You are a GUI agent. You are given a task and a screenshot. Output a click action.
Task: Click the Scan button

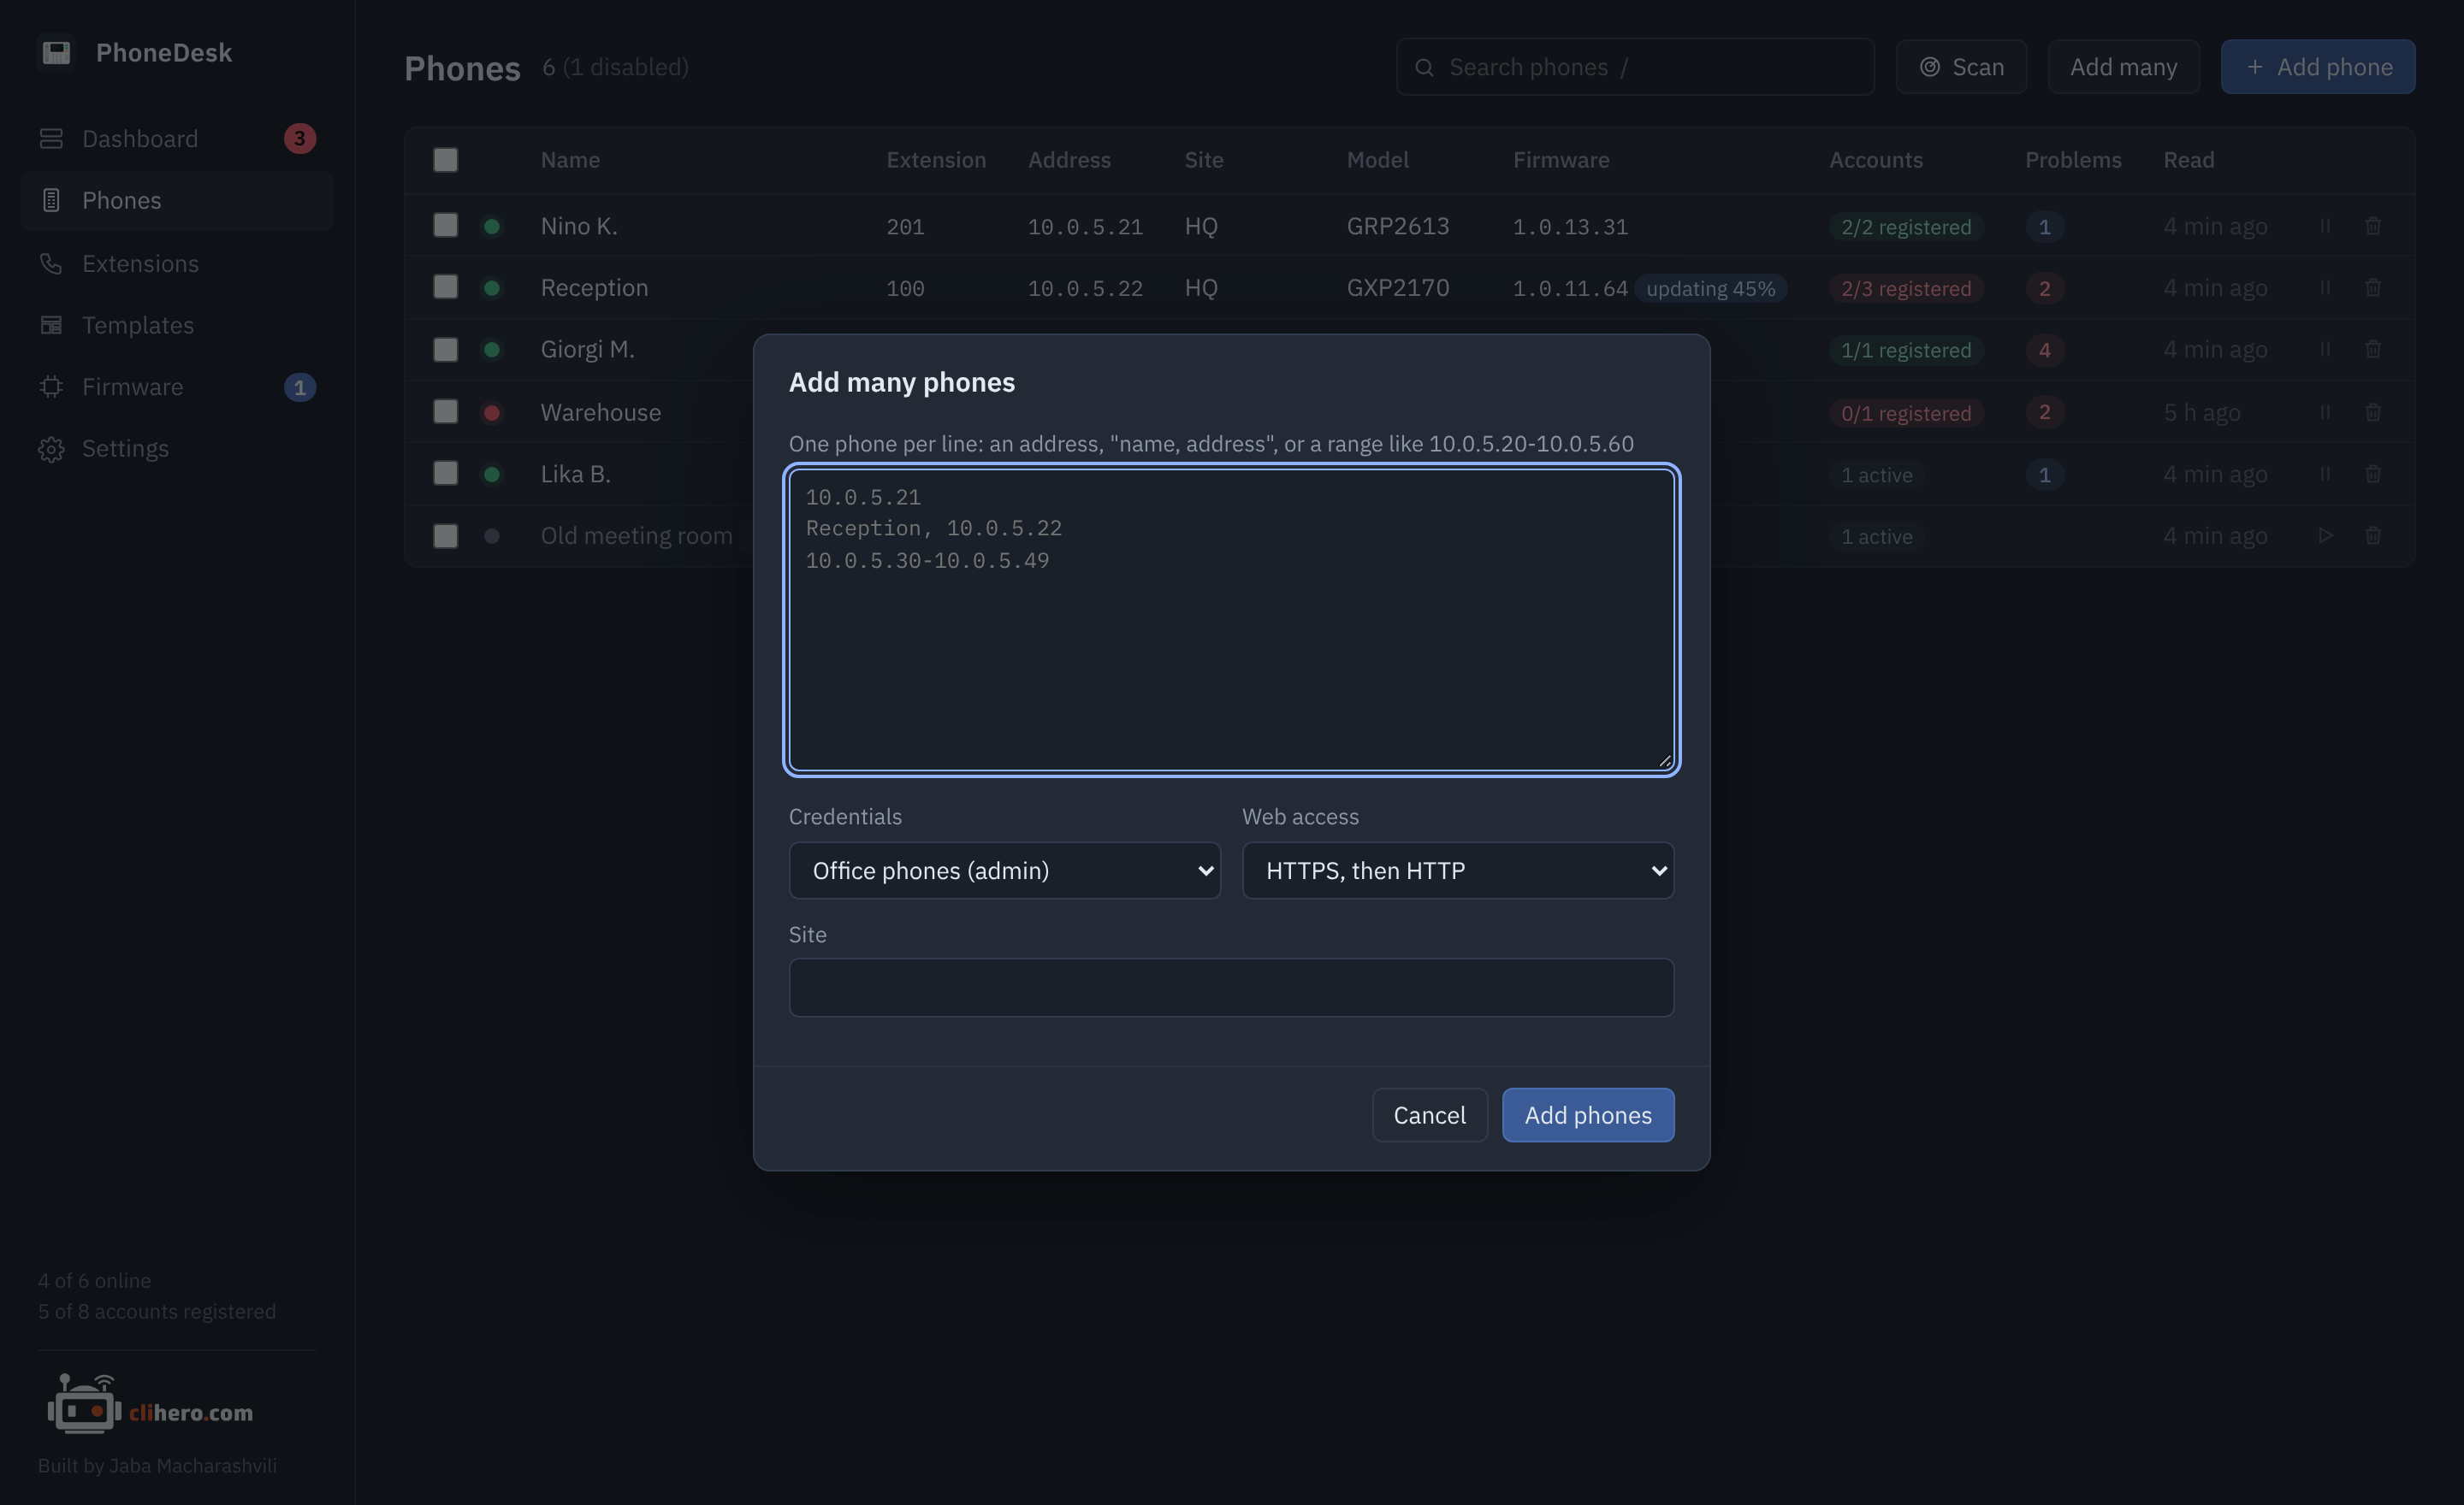click(x=1961, y=67)
